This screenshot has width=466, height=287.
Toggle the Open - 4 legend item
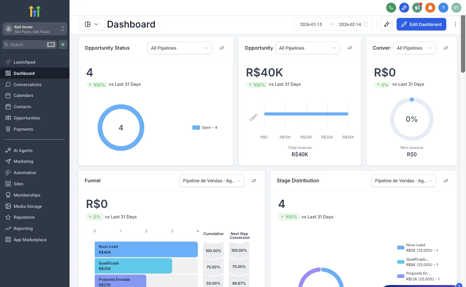(x=205, y=127)
